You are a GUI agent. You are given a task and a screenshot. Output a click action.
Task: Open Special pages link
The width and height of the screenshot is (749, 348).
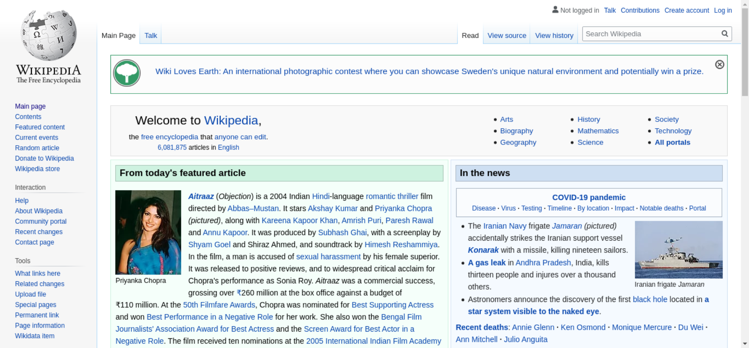[x=36, y=305]
